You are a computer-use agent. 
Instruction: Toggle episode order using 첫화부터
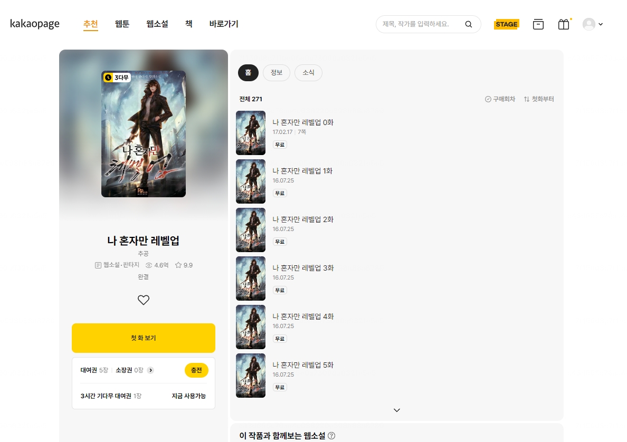coord(538,99)
